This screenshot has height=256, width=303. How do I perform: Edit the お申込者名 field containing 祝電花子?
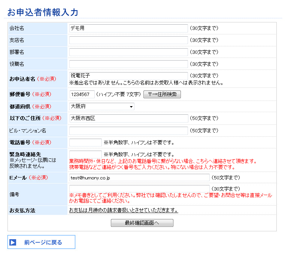[128, 75]
